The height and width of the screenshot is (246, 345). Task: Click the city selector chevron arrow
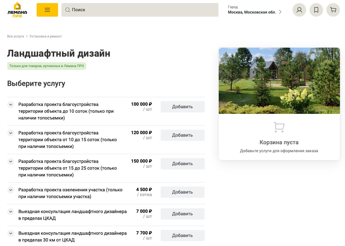[280, 12]
